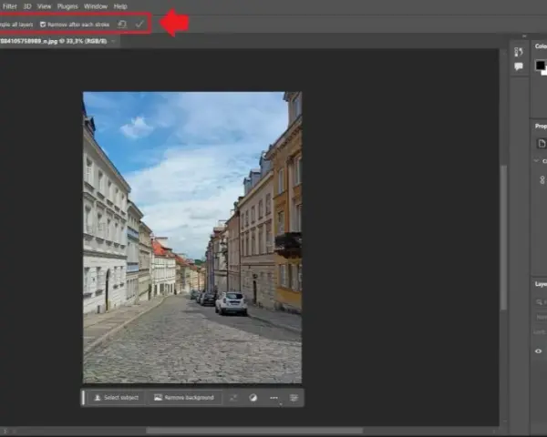Screen dimensions: 547x437
Task: Click Remove background button
Action: 184,398
